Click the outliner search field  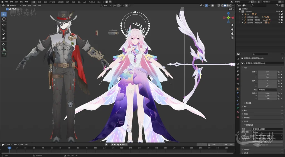[x=258, y=6]
